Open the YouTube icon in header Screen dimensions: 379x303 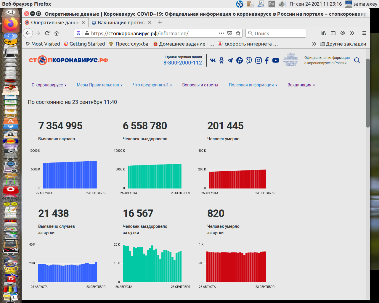click(276, 60)
